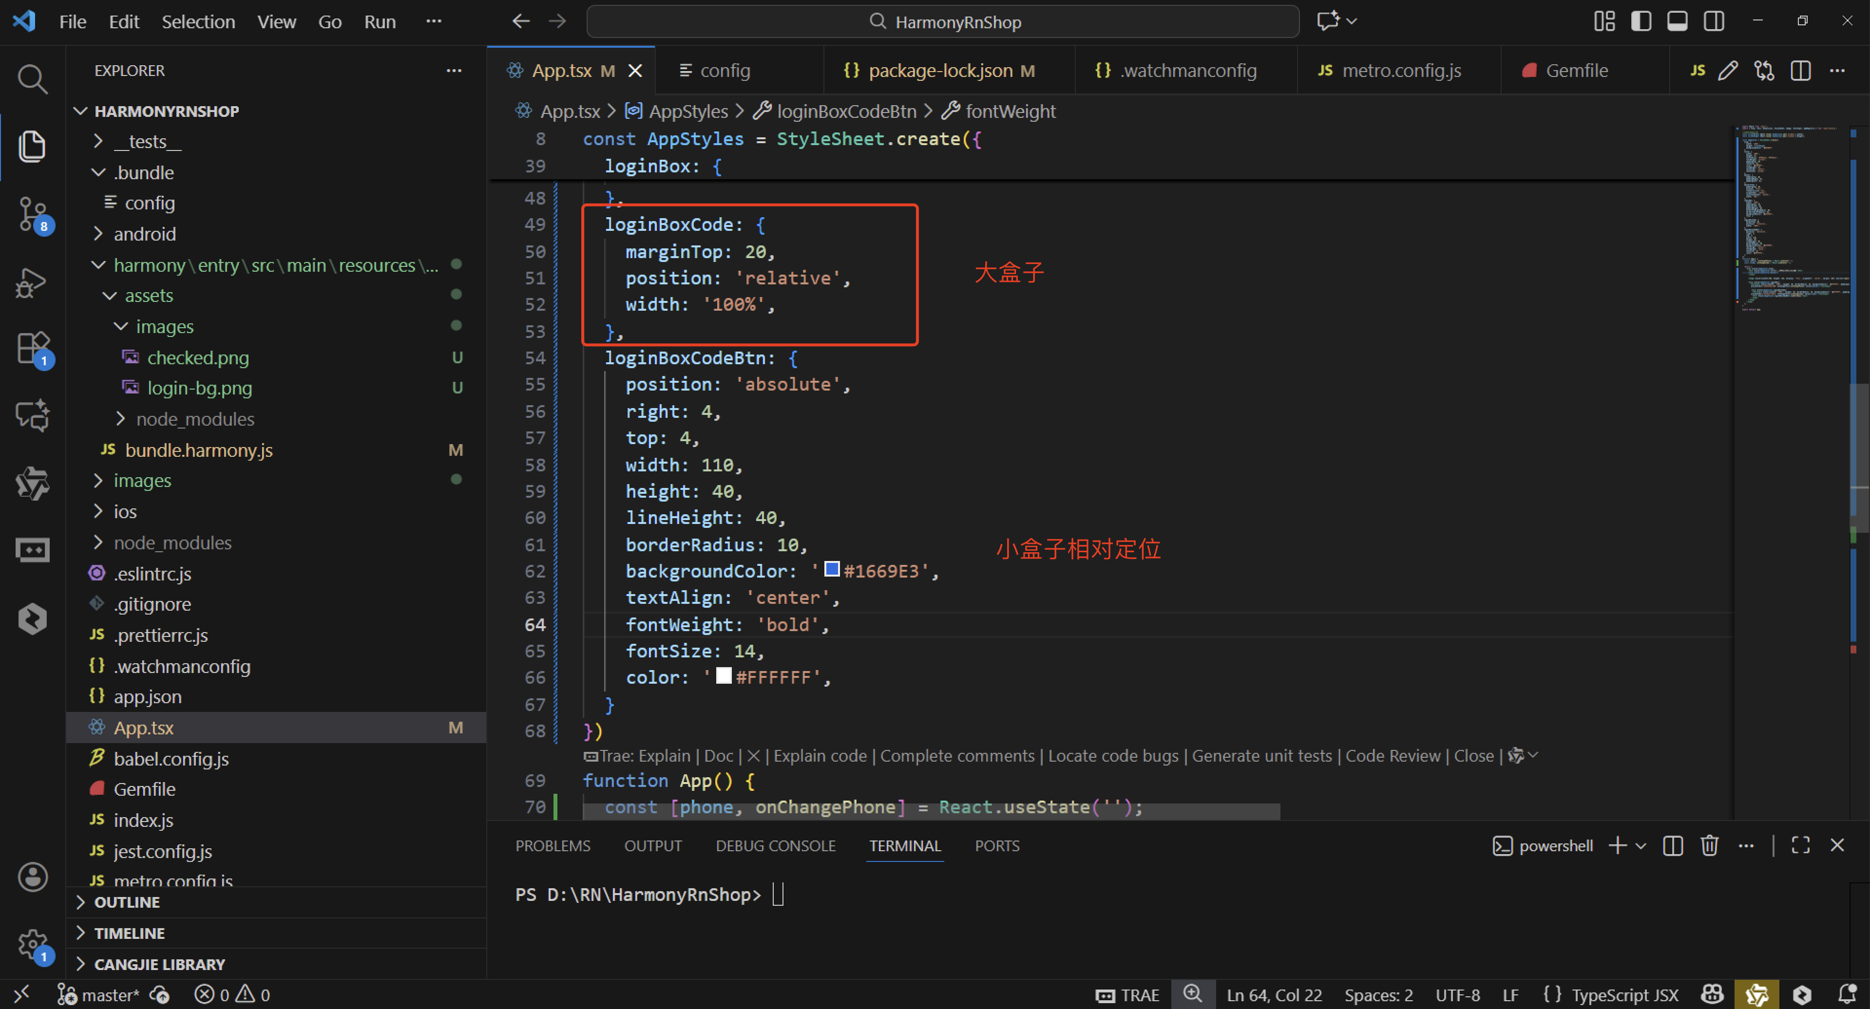Expand the OUTLINE section
The width and height of the screenshot is (1870, 1009).
pos(127,902)
